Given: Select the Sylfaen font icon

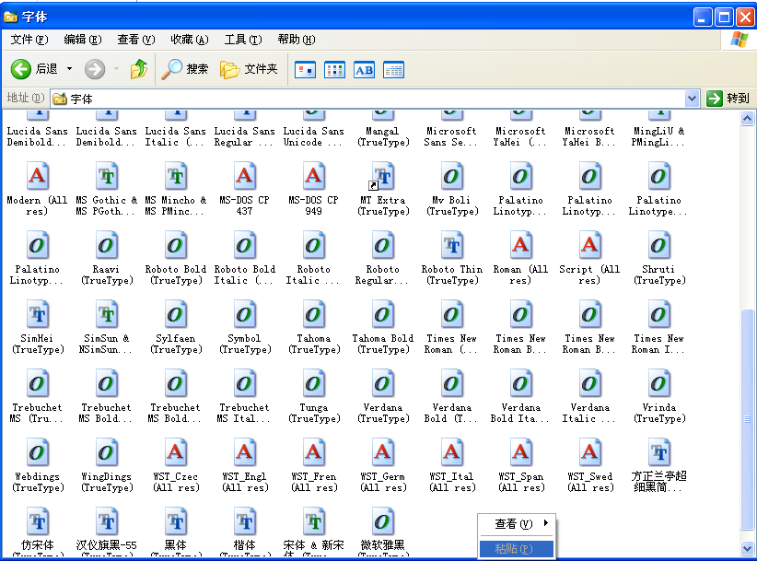Looking at the screenshot, I should tap(175, 315).
